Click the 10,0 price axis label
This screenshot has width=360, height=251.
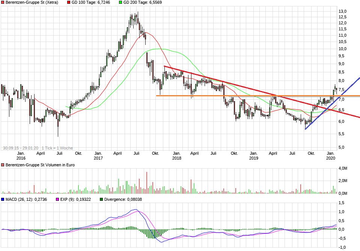click(x=343, y=49)
